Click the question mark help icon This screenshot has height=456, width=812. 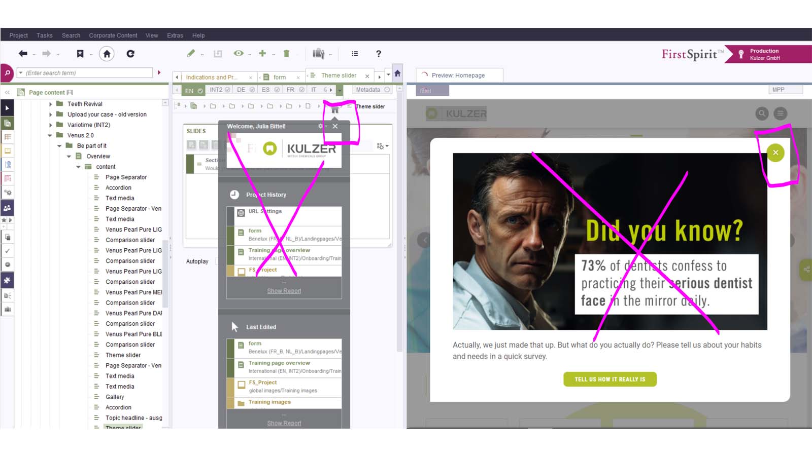pos(378,54)
